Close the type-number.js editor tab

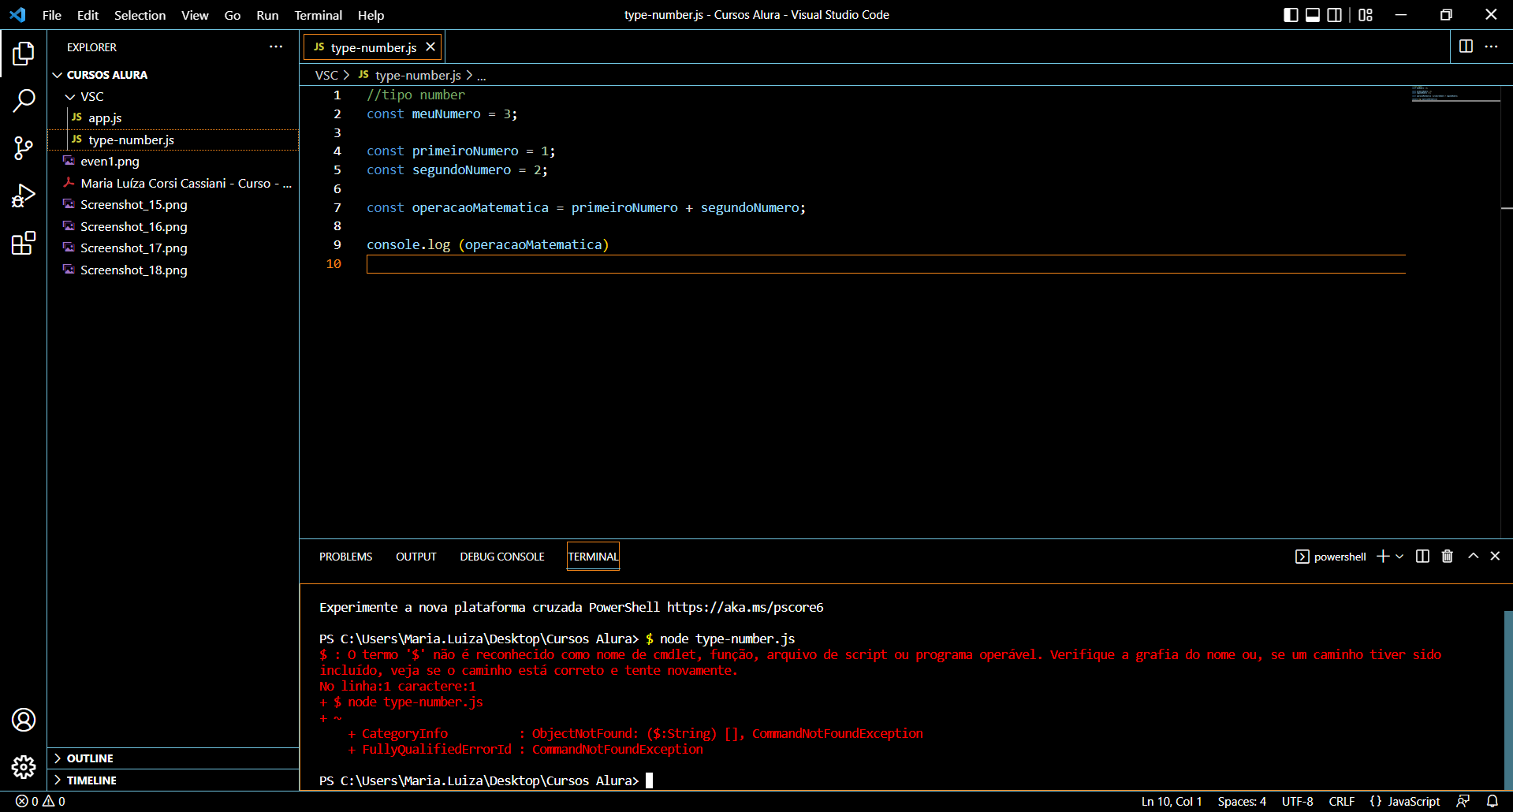pyautogui.click(x=430, y=47)
